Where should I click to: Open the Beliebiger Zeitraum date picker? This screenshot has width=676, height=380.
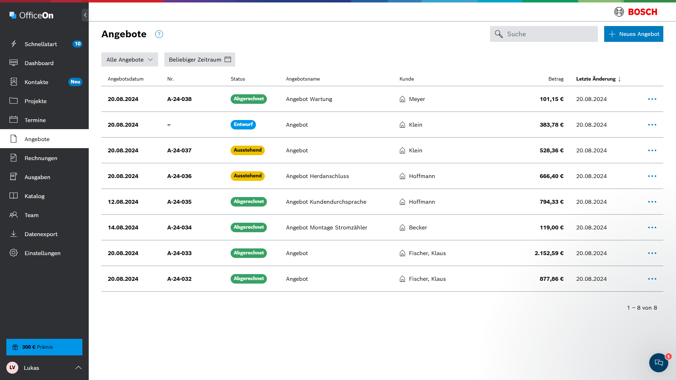point(199,59)
